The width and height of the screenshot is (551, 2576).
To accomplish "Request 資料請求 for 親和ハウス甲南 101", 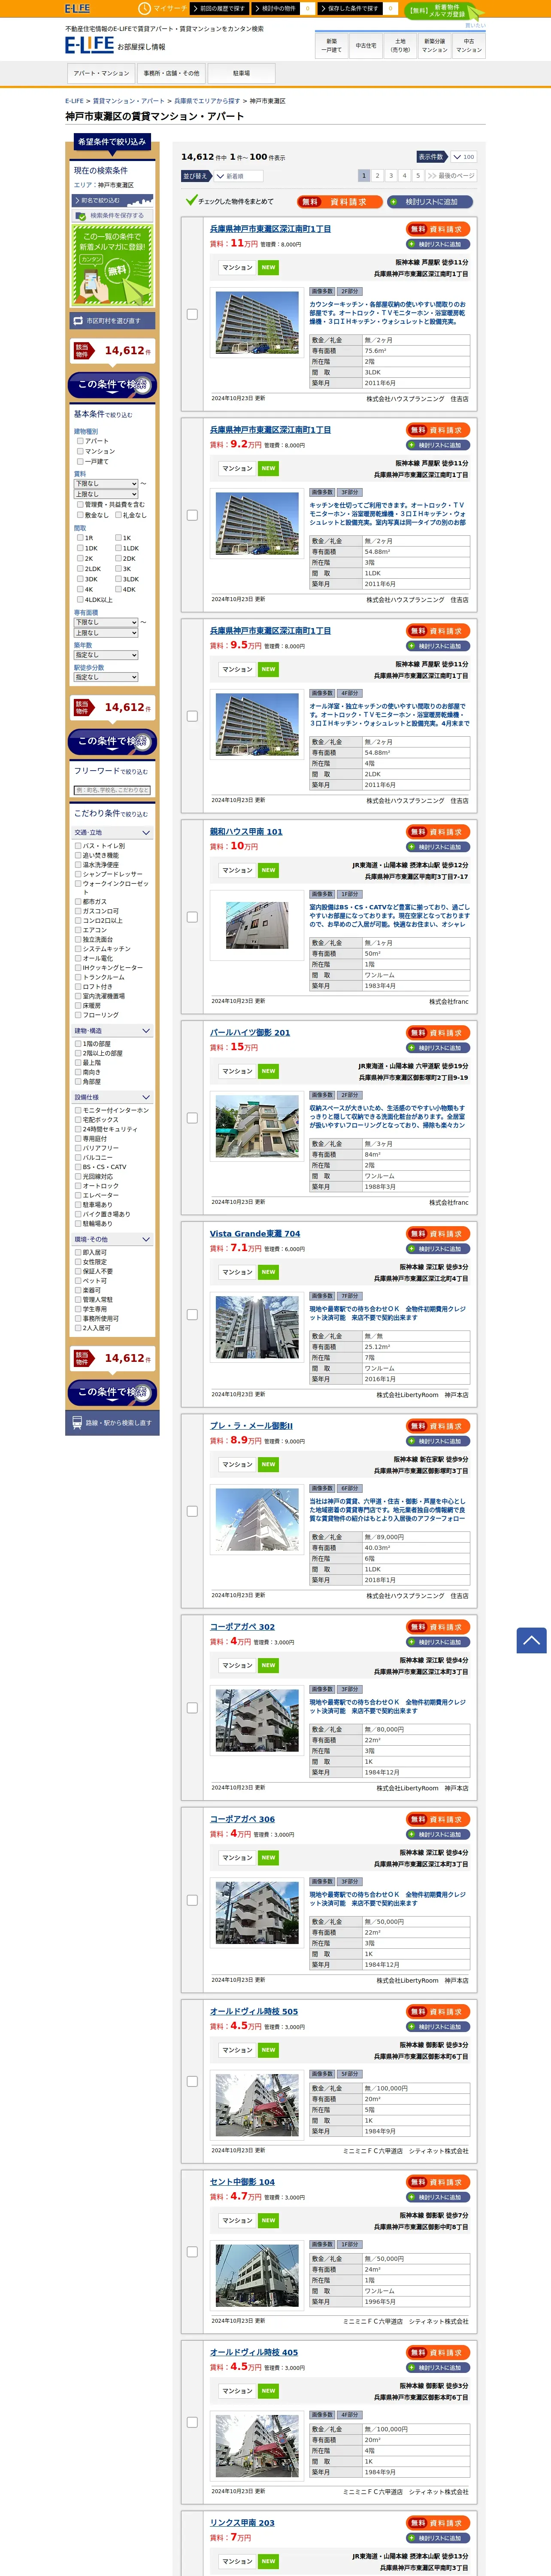I will click(x=438, y=832).
